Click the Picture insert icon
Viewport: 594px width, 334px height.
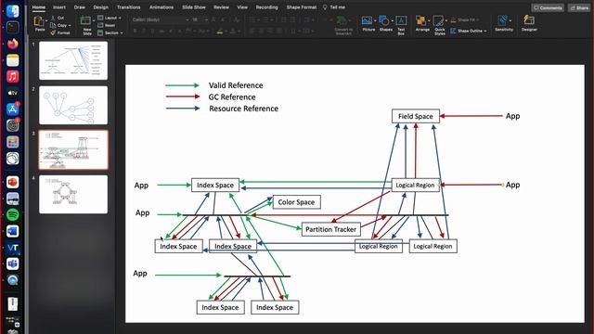(367, 20)
